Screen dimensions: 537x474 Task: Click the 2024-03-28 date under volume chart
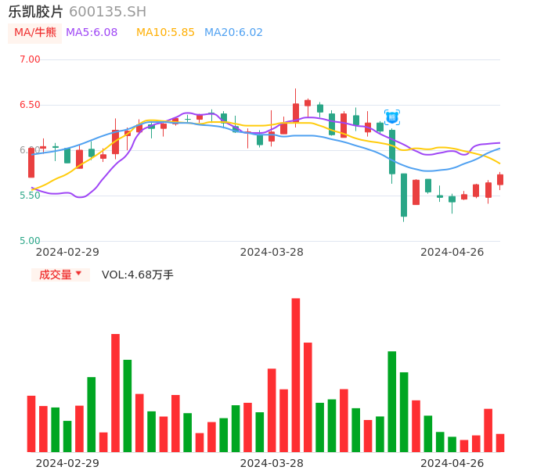click(x=272, y=463)
